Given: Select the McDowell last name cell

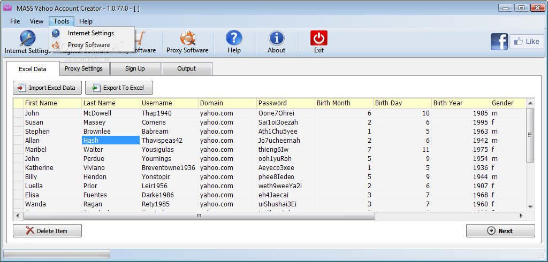Looking at the screenshot, I should [111, 113].
